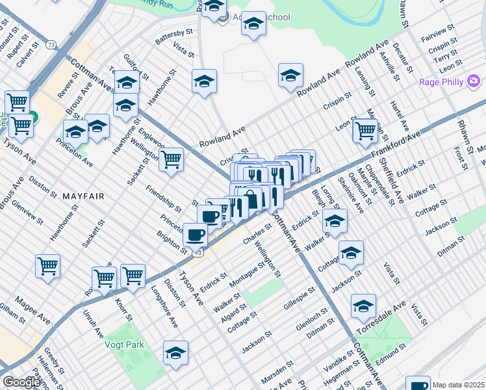Click the Gilham St label

point(12,313)
